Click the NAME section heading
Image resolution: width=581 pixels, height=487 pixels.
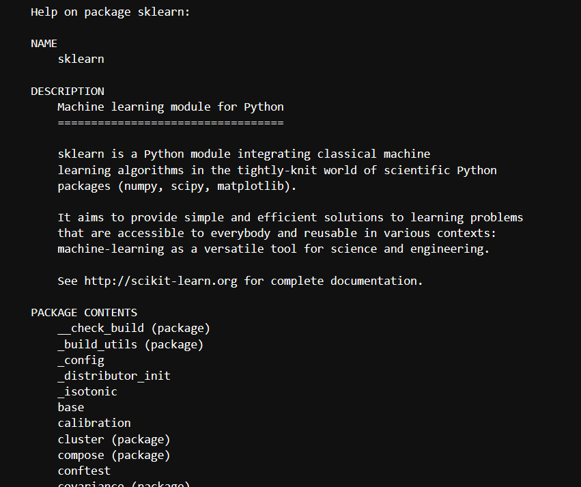coord(44,44)
